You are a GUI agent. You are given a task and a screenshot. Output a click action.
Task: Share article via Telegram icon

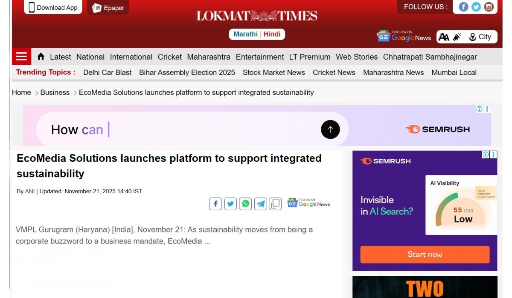click(x=260, y=204)
